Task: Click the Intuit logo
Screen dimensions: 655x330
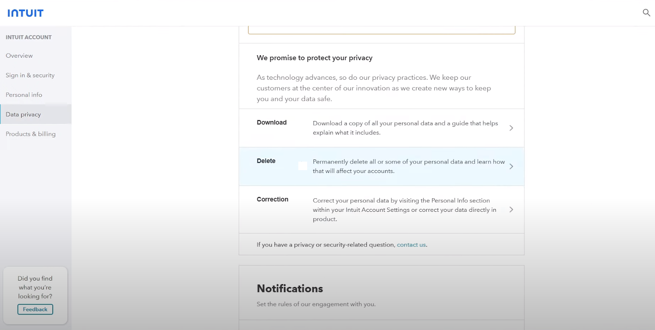Action: pos(25,13)
